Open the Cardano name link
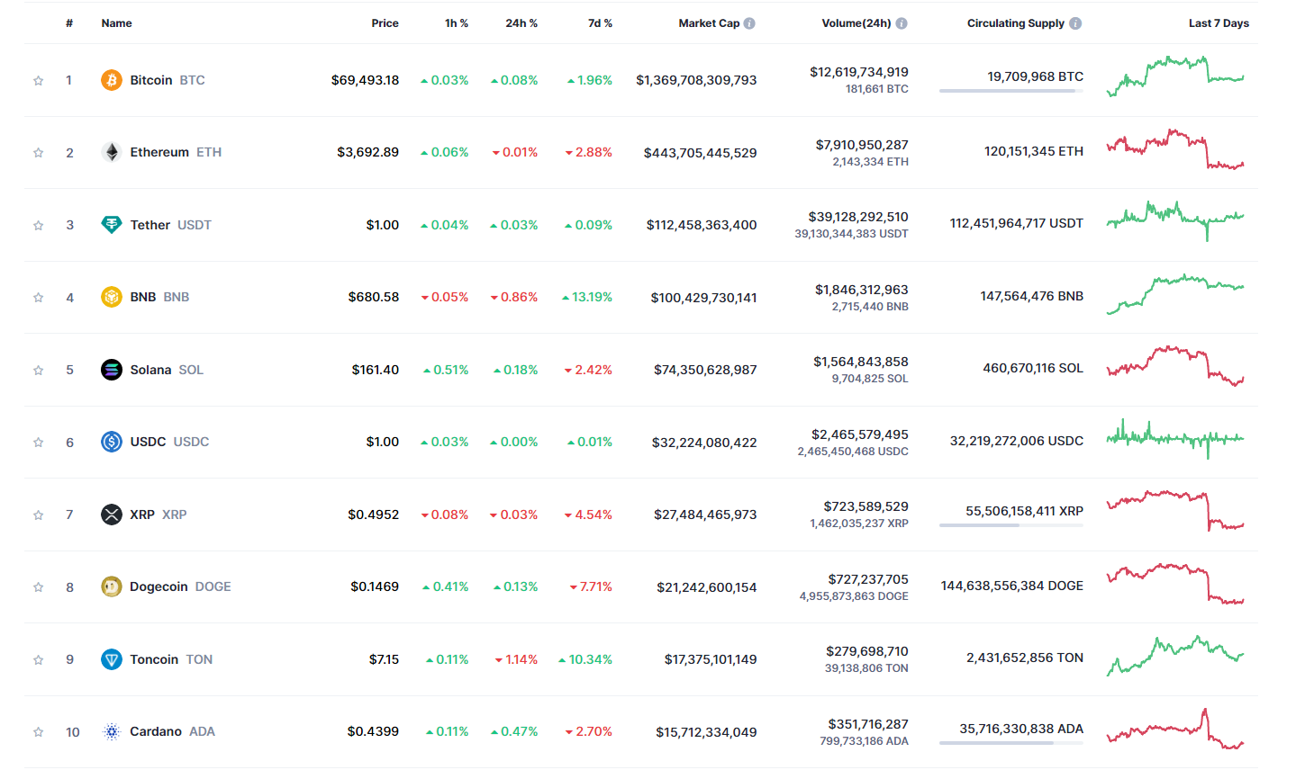The width and height of the screenshot is (1296, 770). click(156, 731)
